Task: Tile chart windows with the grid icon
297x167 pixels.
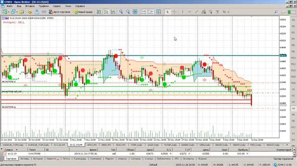Action: point(135,12)
